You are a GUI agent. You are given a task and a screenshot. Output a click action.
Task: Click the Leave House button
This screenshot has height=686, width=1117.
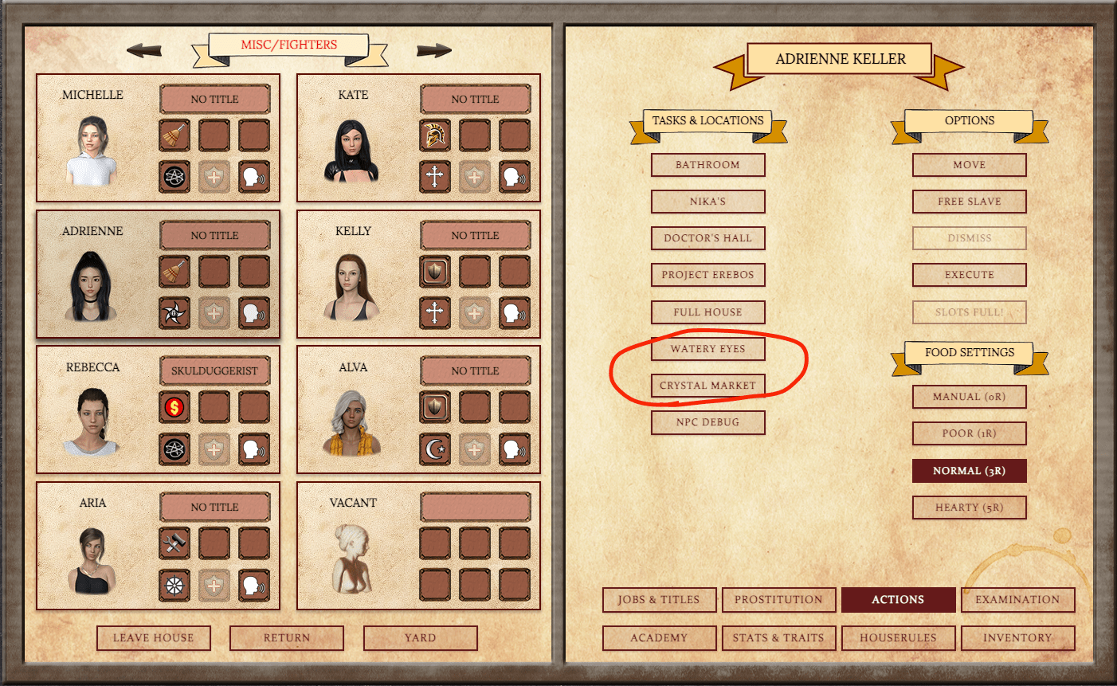pos(154,638)
